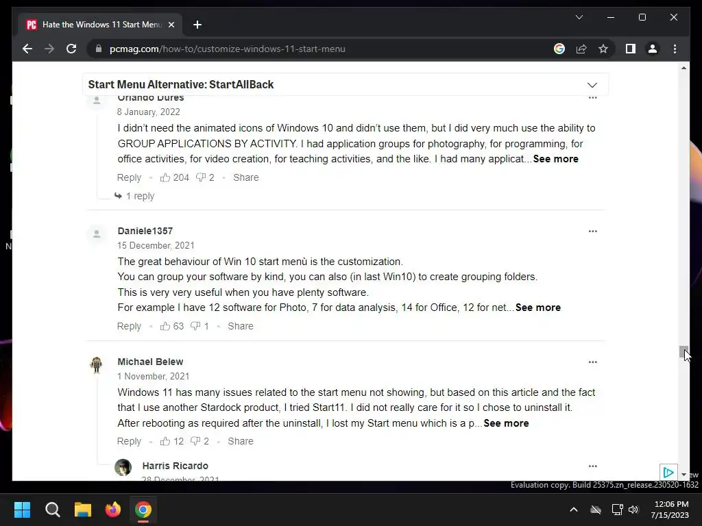
Task: Open tab search dropdown arrow
Action: click(579, 17)
